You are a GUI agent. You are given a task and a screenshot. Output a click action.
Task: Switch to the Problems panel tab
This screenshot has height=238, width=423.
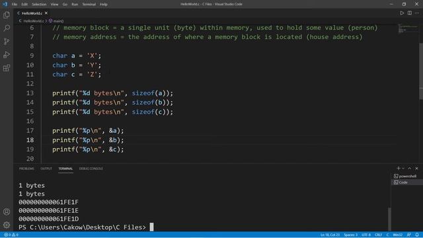pos(26,169)
